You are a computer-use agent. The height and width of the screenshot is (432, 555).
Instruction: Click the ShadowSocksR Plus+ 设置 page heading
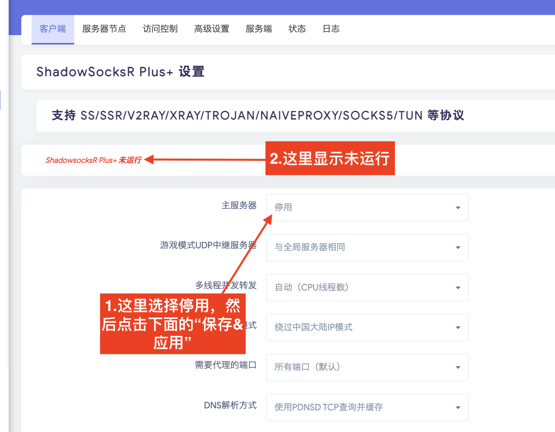tap(120, 72)
